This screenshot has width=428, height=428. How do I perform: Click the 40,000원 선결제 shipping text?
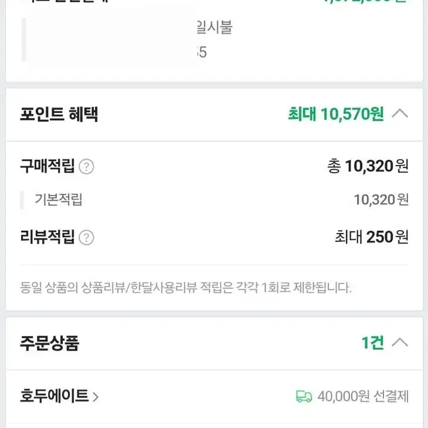(x=363, y=396)
